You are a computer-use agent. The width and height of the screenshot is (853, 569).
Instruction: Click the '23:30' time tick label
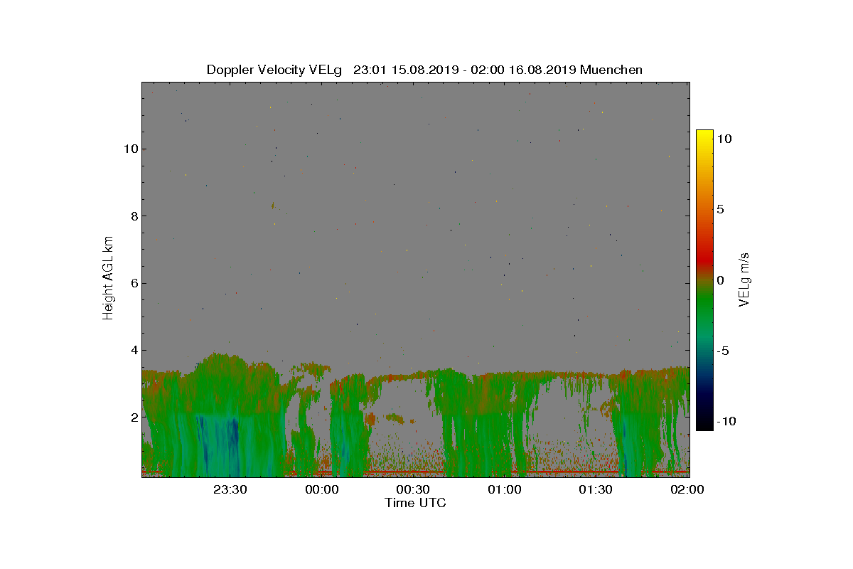pyautogui.click(x=230, y=489)
